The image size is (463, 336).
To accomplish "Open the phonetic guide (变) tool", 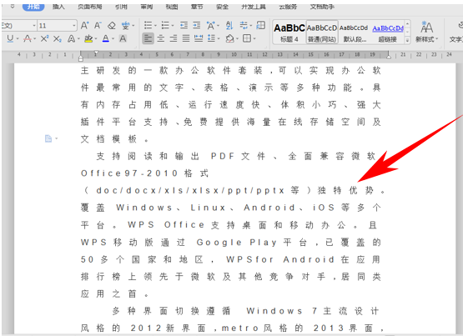I will 125,26.
